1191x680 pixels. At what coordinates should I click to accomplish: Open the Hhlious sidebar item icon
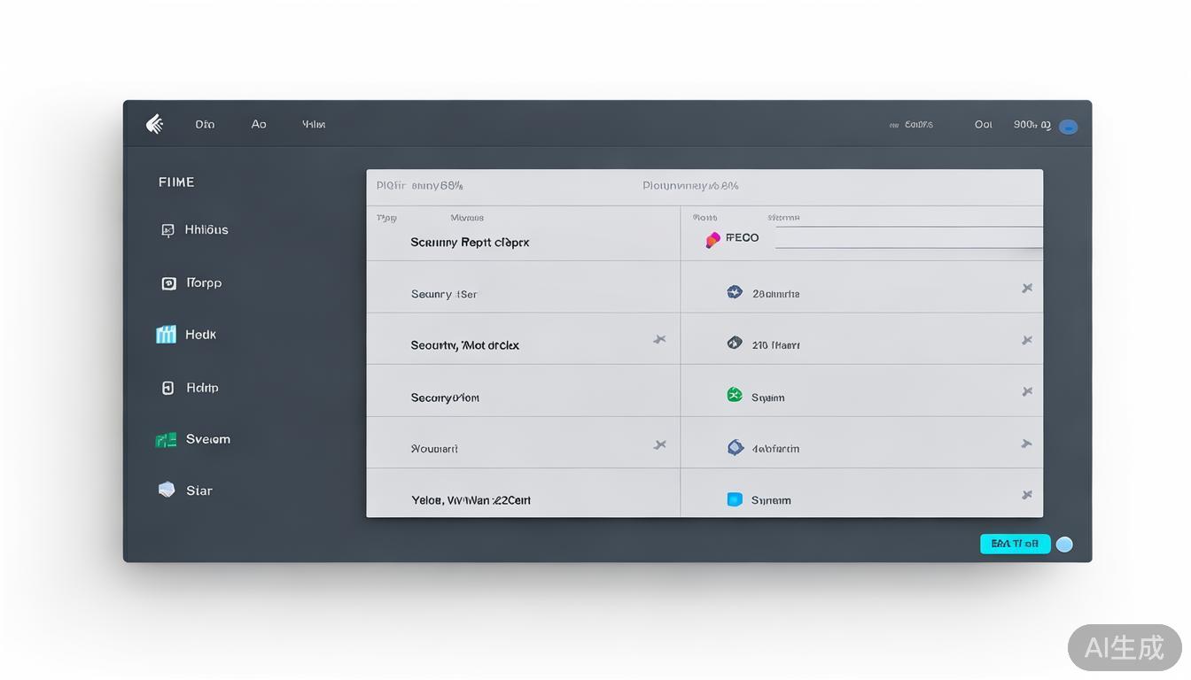coord(167,230)
